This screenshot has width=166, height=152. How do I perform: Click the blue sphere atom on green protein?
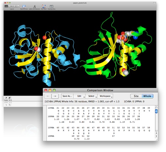point(135,37)
